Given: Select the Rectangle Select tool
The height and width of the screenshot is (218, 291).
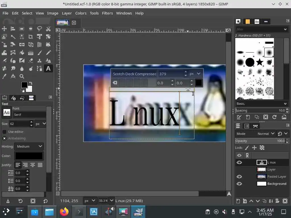Looking at the screenshot, I should 22,29.
